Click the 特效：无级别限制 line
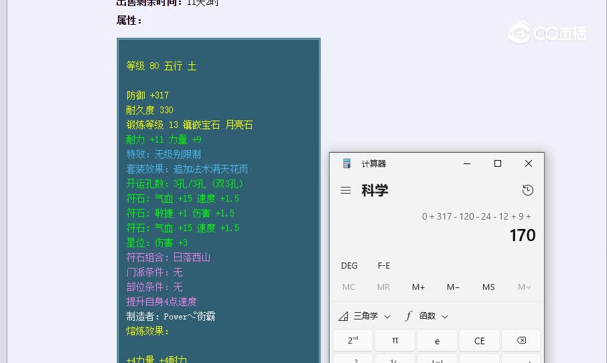The image size is (607, 363). (x=163, y=154)
